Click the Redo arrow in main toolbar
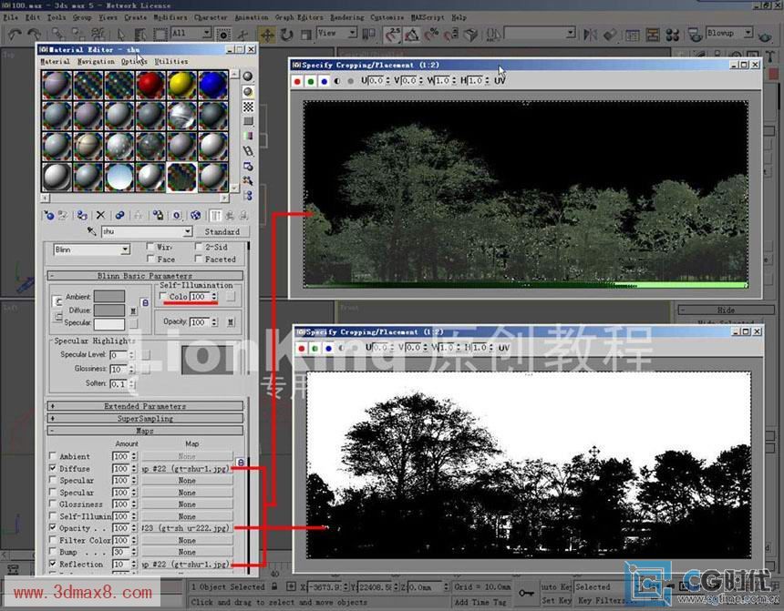The height and width of the screenshot is (611, 784). 34,34
